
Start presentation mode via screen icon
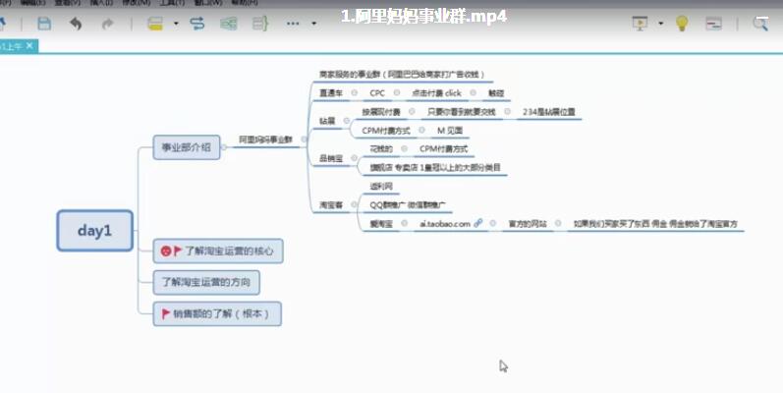click(x=640, y=23)
